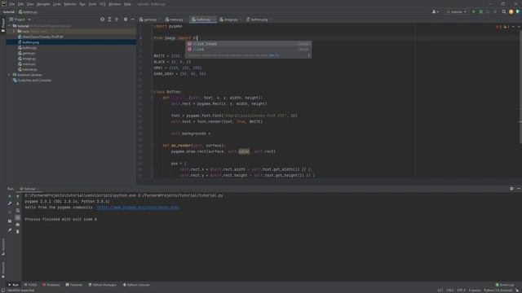Start debugging with the green bug icon
This screenshot has height=293, width=522.
coord(480,11)
